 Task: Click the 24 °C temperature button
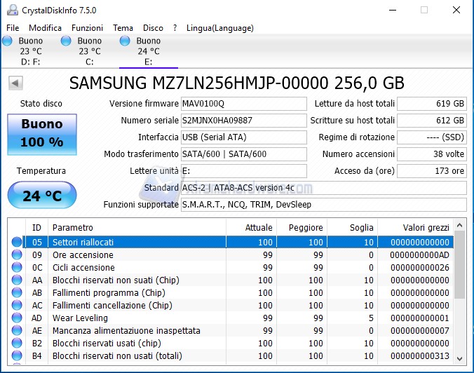click(41, 195)
